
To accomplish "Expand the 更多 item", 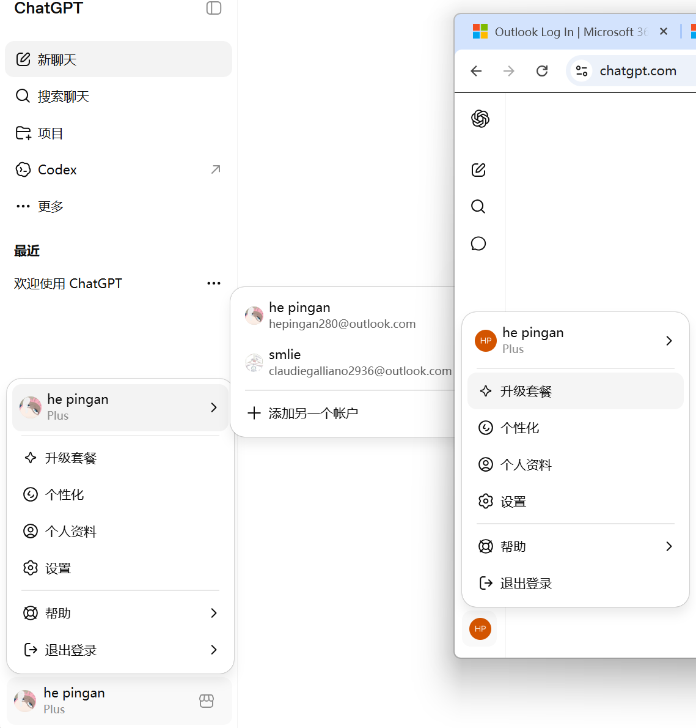I will pyautogui.click(x=119, y=206).
